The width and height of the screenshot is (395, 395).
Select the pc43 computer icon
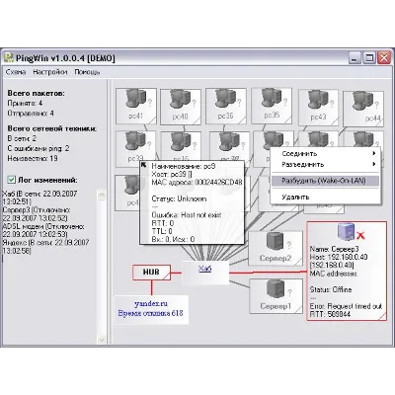[x=318, y=99]
